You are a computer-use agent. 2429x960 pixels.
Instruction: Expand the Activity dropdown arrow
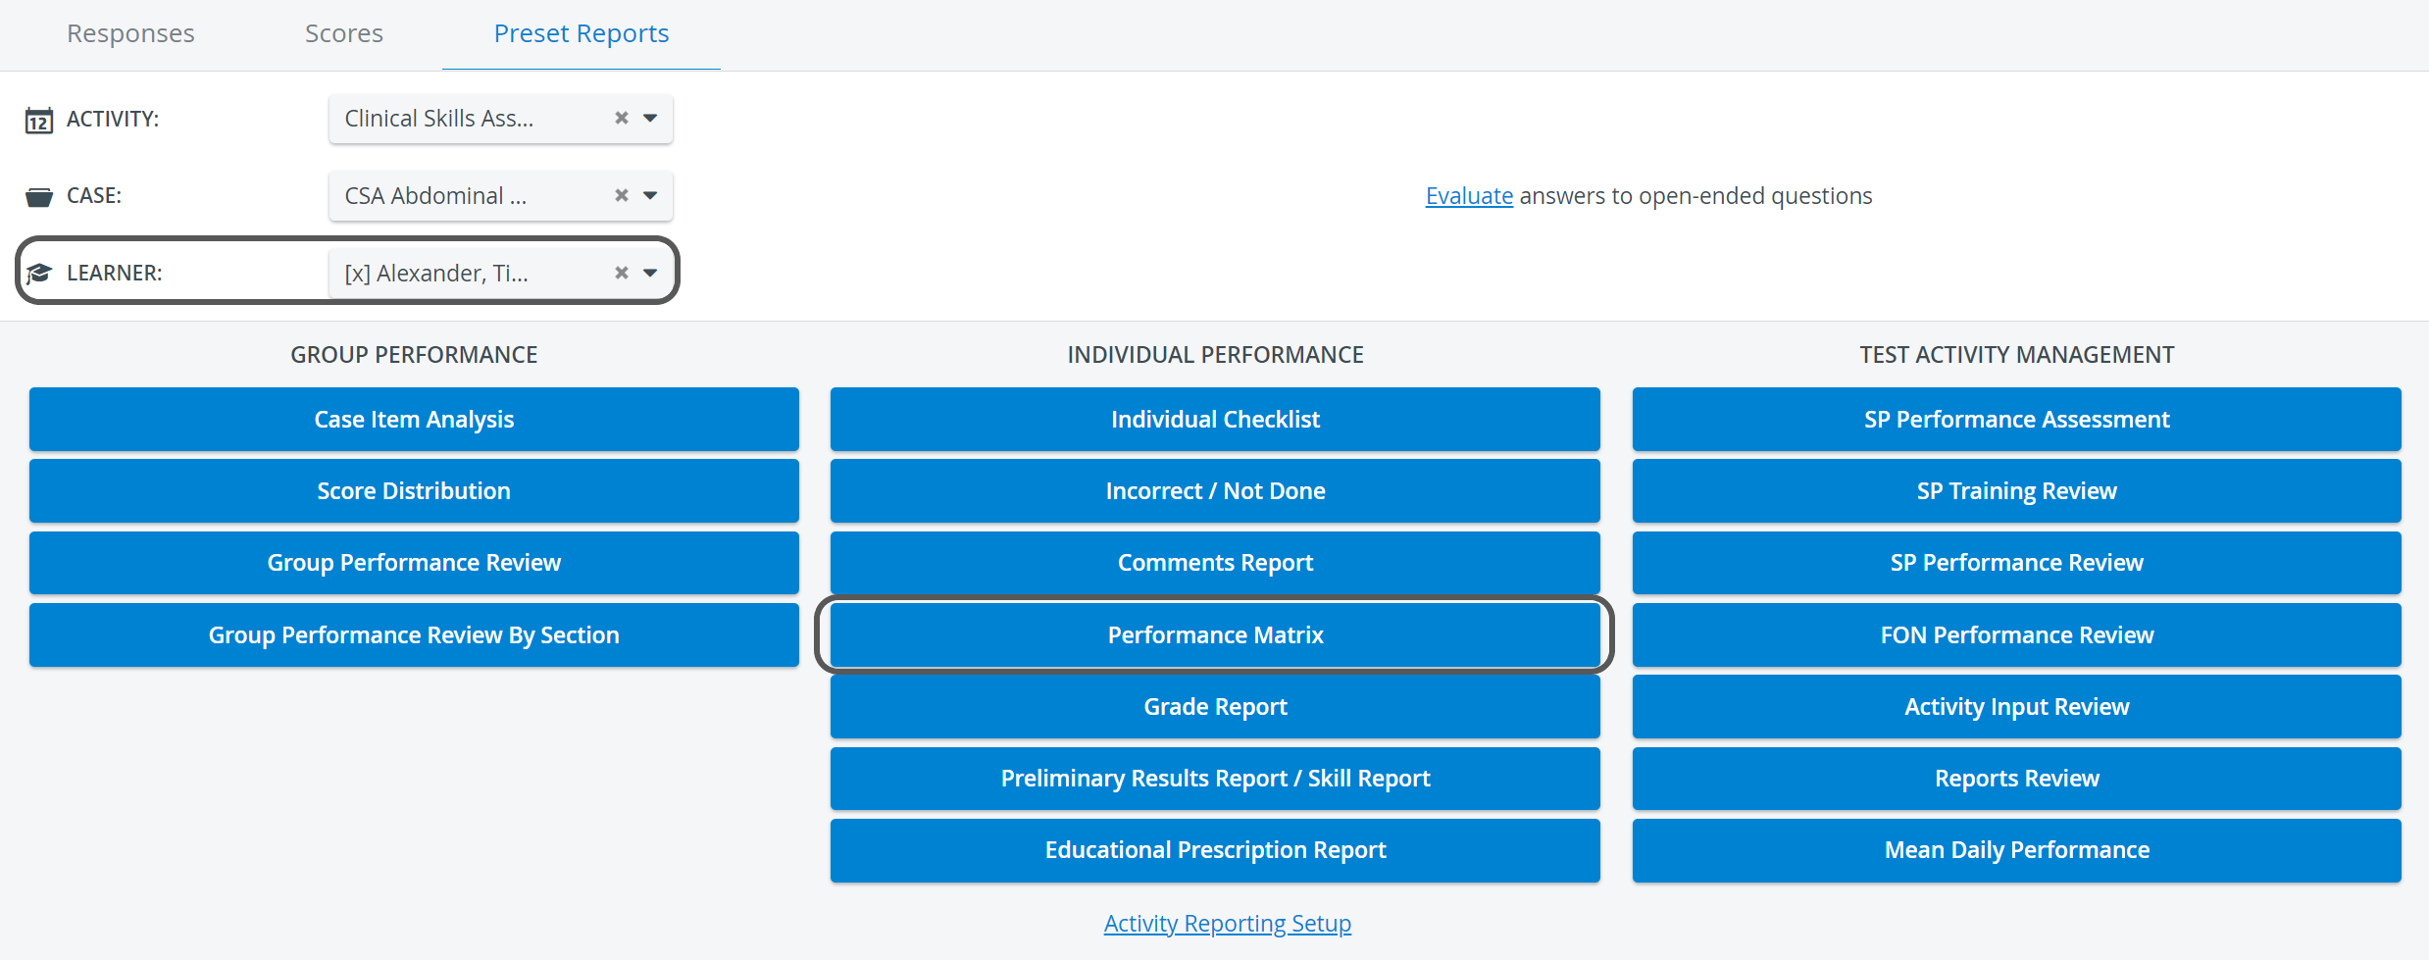click(650, 118)
